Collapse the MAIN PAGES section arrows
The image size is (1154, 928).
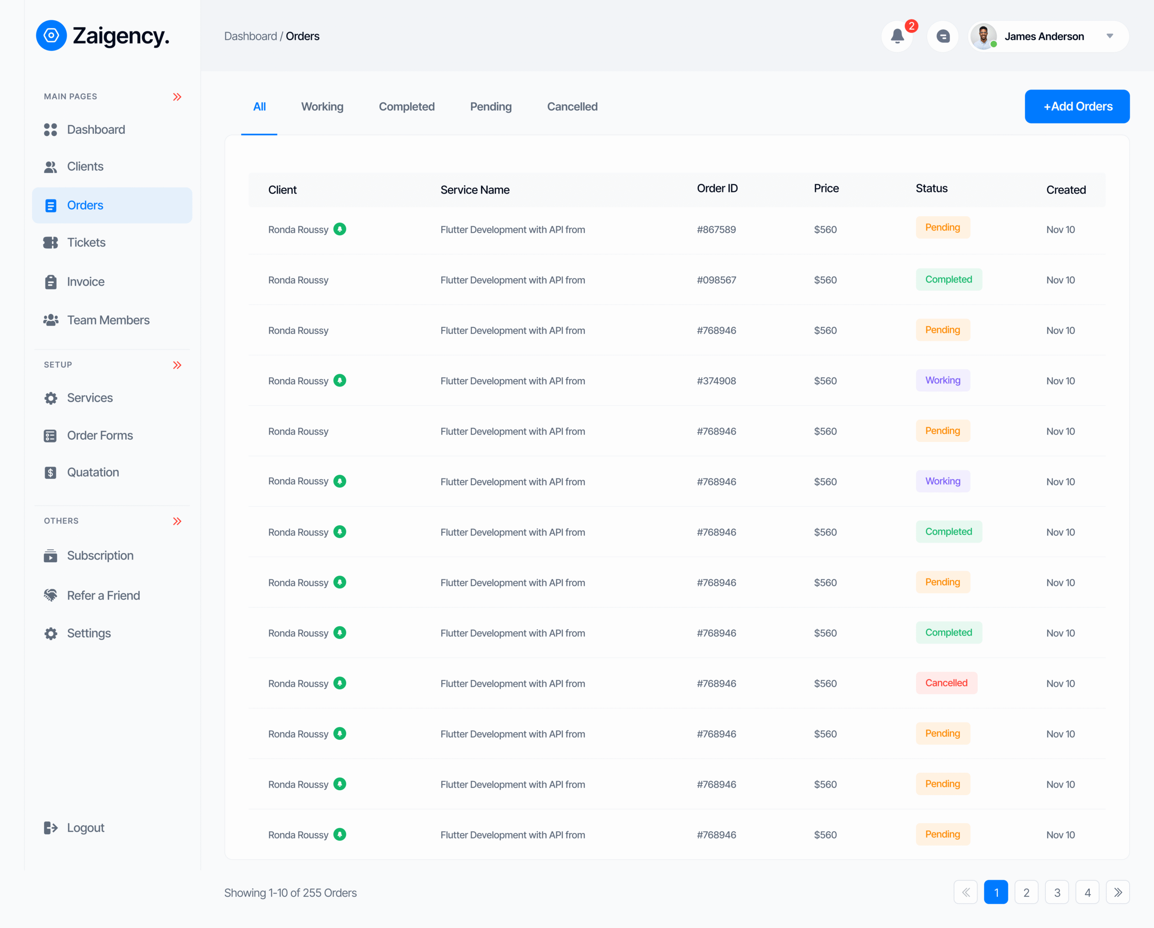(177, 97)
